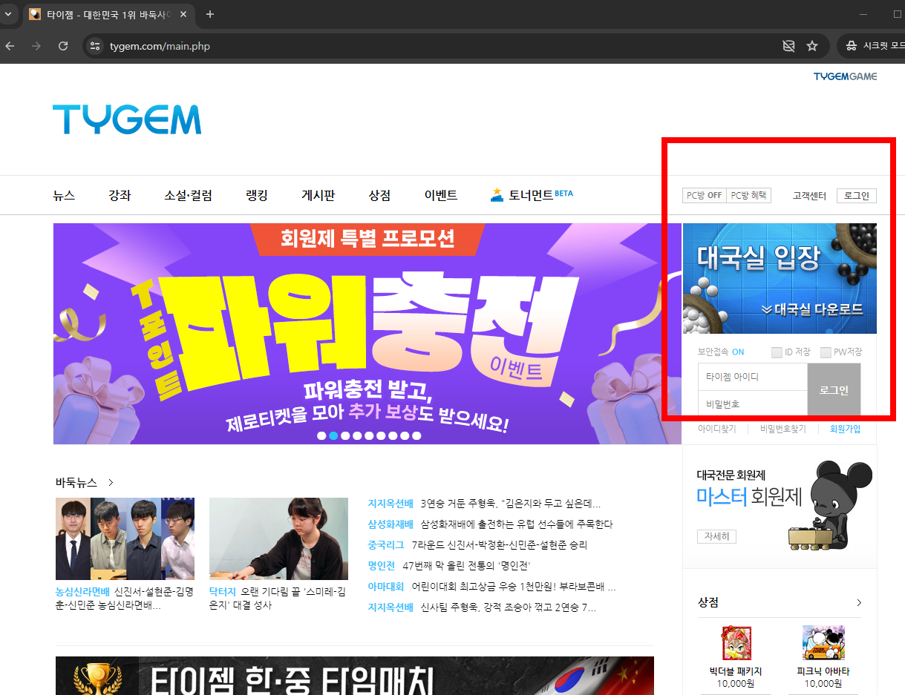Image resolution: width=905 pixels, height=695 pixels.
Task: Select the 피크닉 아바타 shop item icon
Action: pos(823,642)
